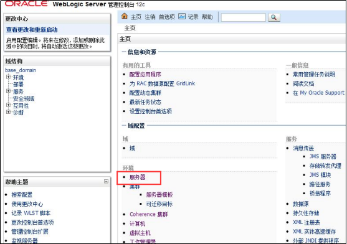
Task: Open 路径服务 link
Action: click(x=320, y=184)
